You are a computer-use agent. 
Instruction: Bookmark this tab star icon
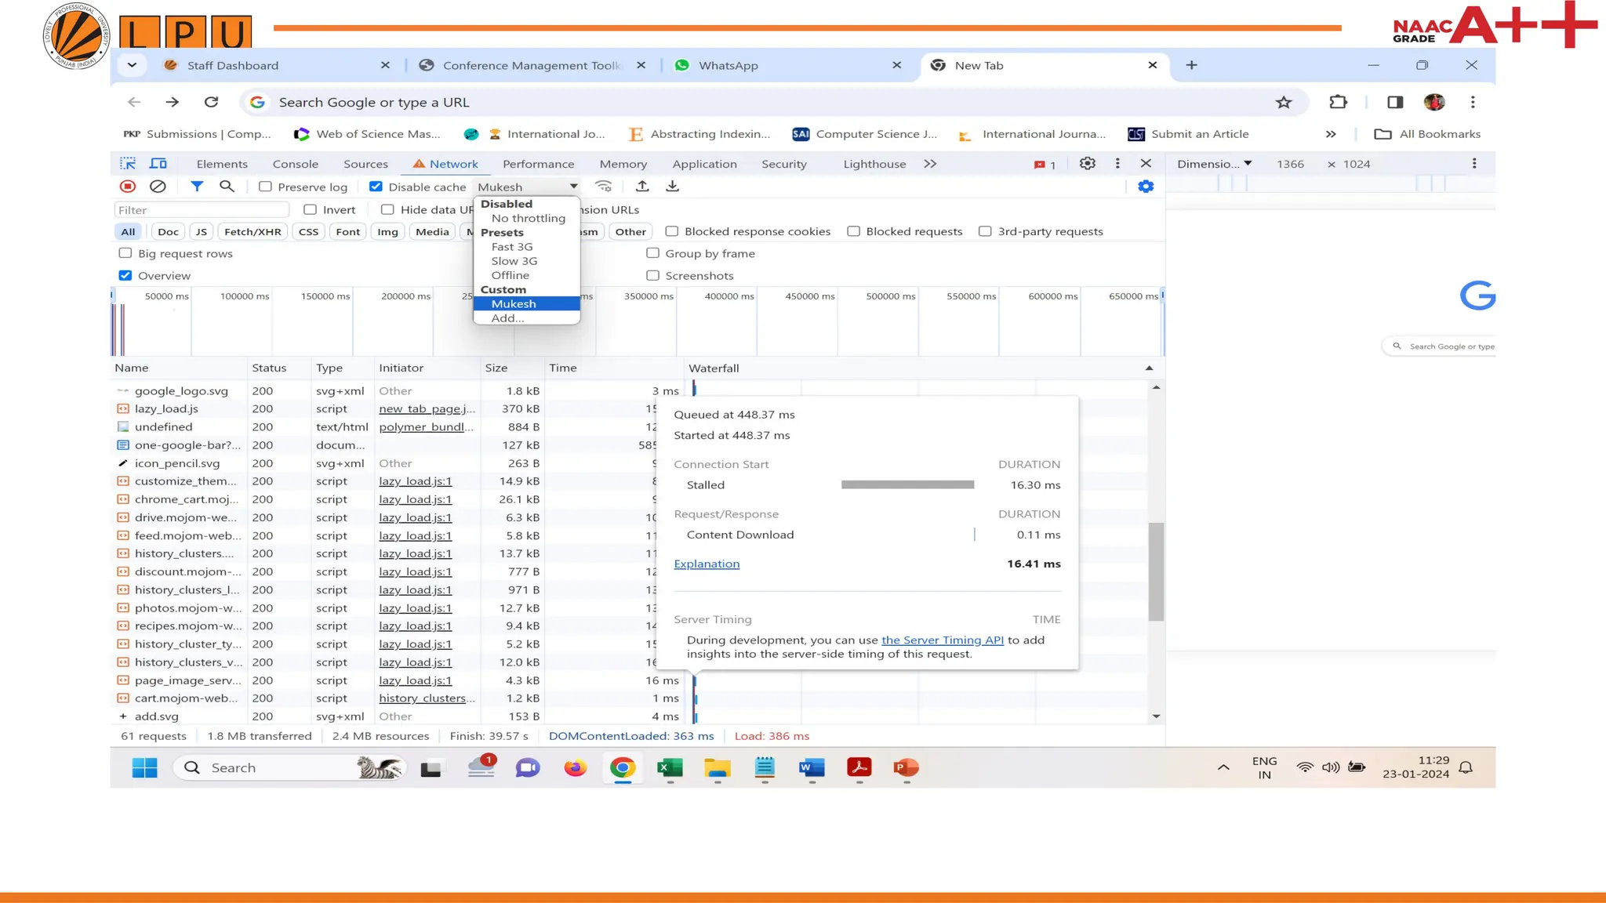1284,103
